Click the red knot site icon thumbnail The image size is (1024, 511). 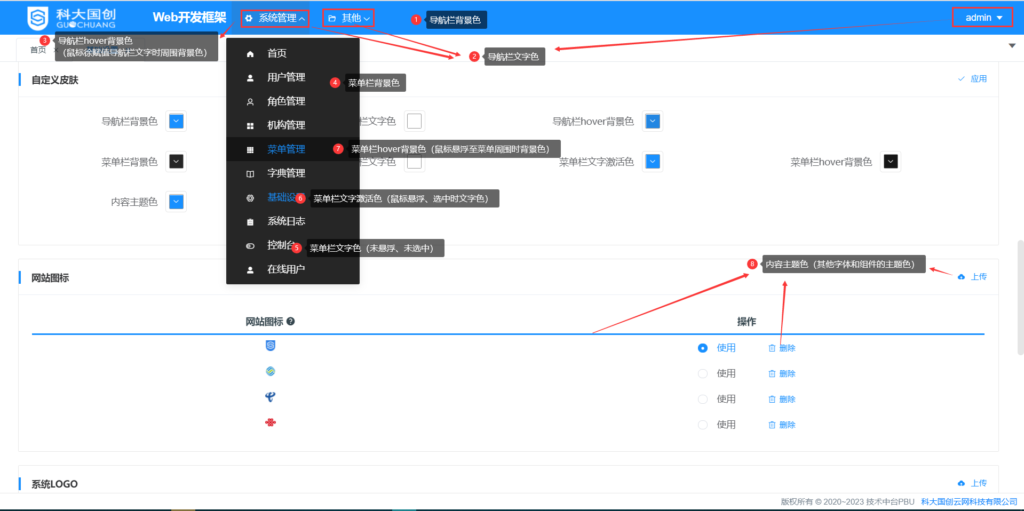click(271, 422)
